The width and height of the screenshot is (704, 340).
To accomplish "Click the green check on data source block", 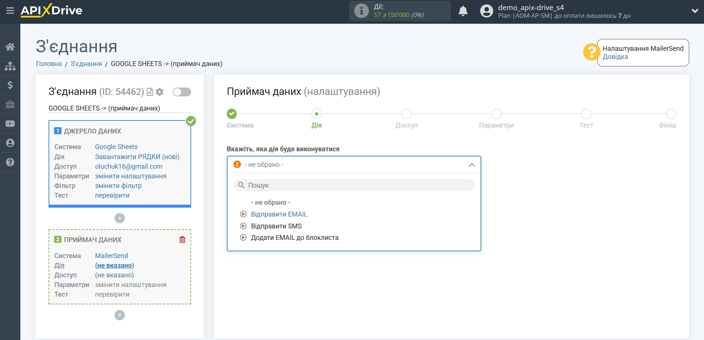I will click(191, 121).
